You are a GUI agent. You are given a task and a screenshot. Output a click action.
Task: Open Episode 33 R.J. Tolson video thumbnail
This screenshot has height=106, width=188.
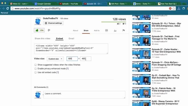click(x=141, y=27)
